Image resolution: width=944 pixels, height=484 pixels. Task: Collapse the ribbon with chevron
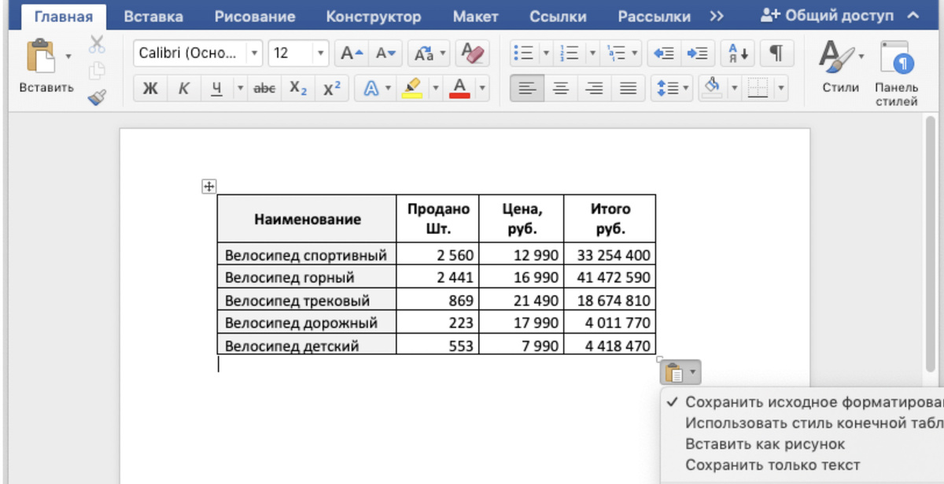913,16
